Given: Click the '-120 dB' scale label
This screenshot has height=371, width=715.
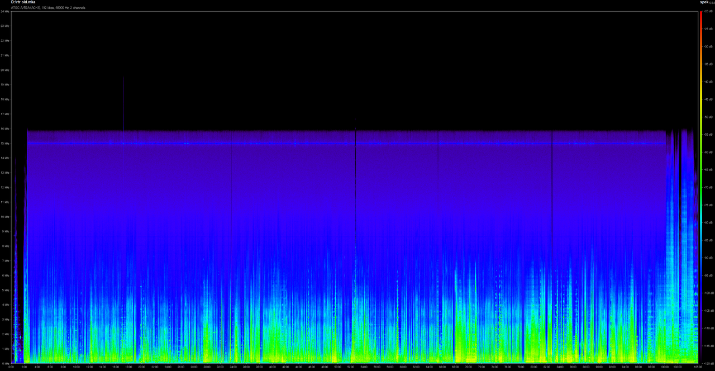Looking at the screenshot, I should (709, 363).
